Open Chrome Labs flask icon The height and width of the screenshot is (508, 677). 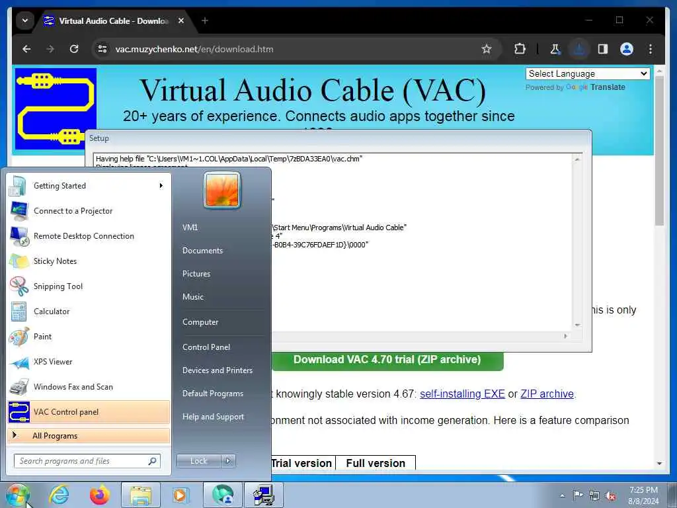tap(555, 49)
